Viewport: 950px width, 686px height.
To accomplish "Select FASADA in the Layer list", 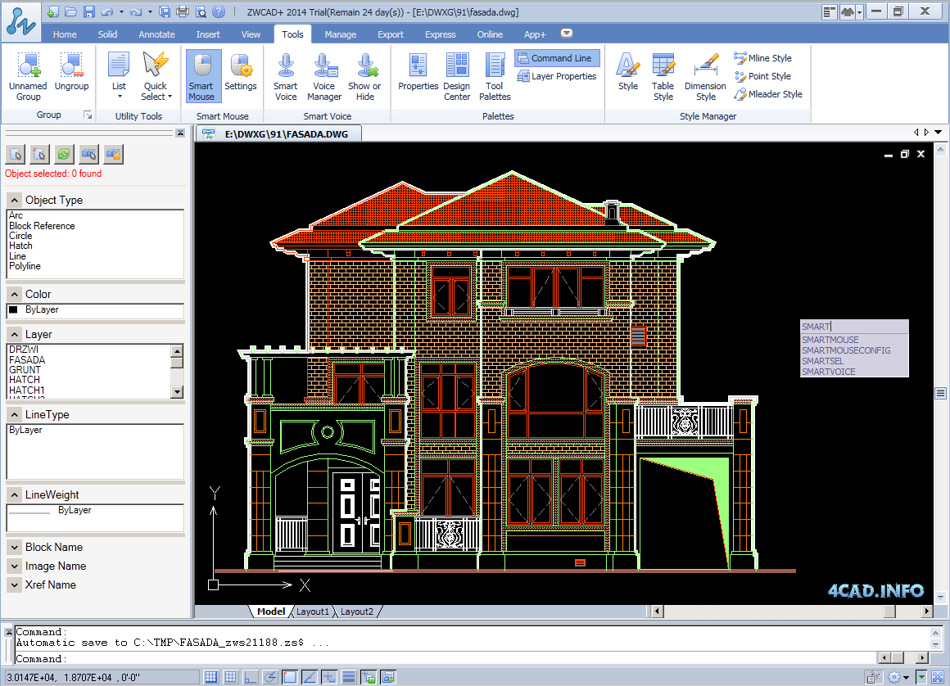I will [27, 359].
